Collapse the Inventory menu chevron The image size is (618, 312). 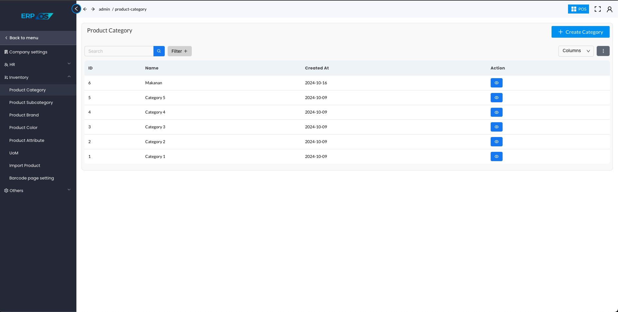pyautogui.click(x=69, y=77)
